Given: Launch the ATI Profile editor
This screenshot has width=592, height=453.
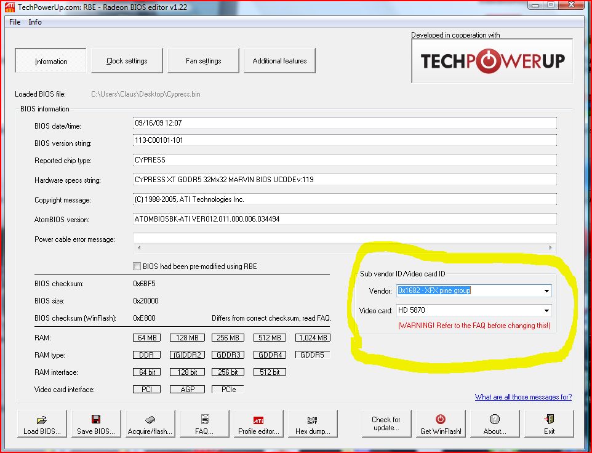Looking at the screenshot, I should coord(258,423).
